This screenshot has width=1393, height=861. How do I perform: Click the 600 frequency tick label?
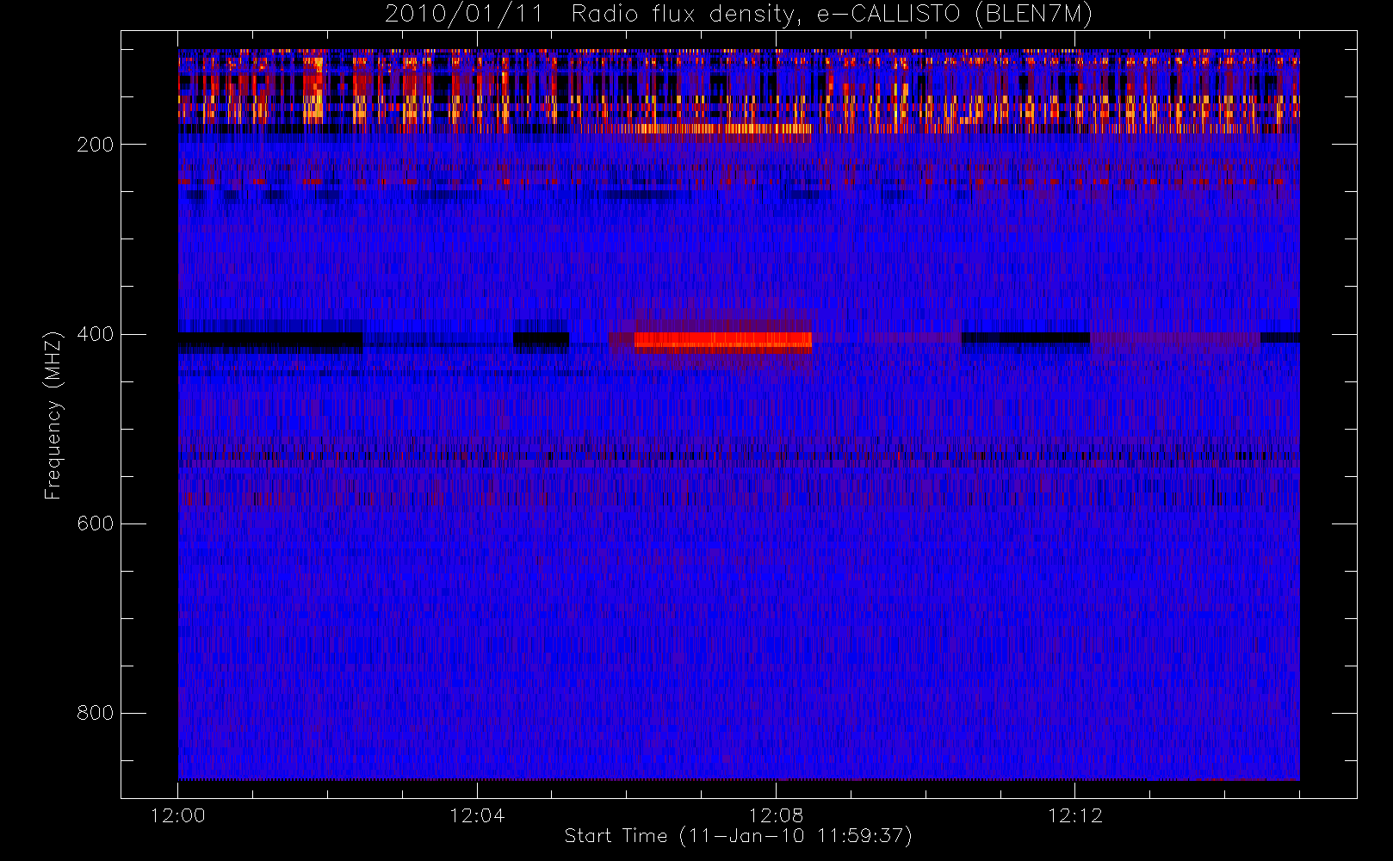pos(95,523)
